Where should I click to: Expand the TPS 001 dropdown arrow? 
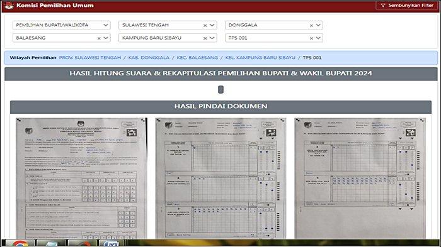[318, 38]
